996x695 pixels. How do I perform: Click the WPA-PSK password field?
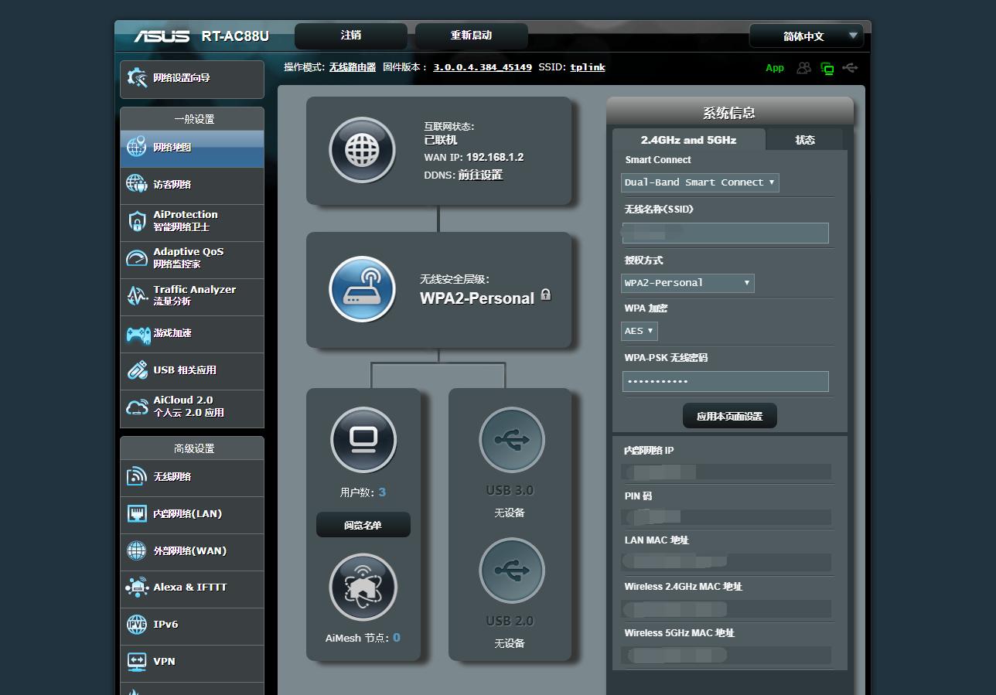point(725,381)
